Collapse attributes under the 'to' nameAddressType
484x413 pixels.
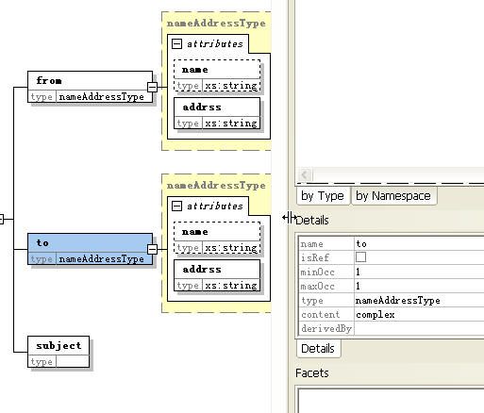pyautogui.click(x=176, y=206)
